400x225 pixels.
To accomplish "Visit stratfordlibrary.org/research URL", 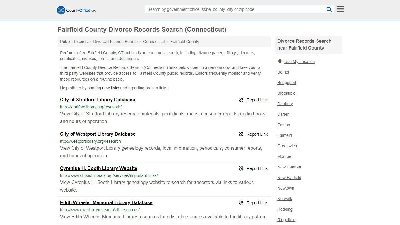I will click(91, 107).
